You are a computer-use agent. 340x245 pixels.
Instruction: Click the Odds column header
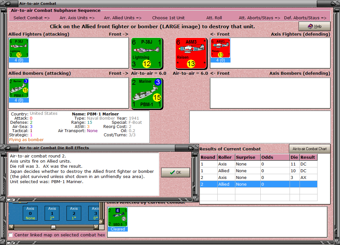click(x=275, y=157)
